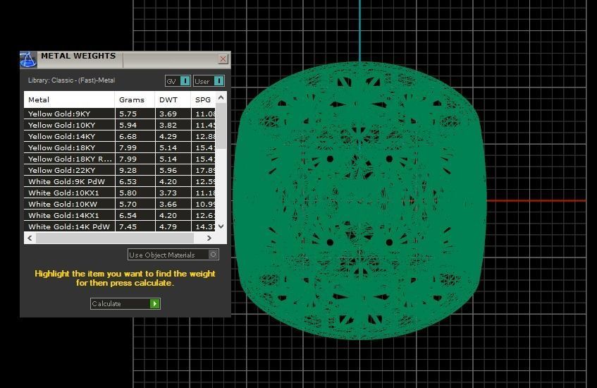Click the scroll left arrow under the metal list
The height and width of the screenshot is (388, 597).
pyautogui.click(x=30, y=238)
